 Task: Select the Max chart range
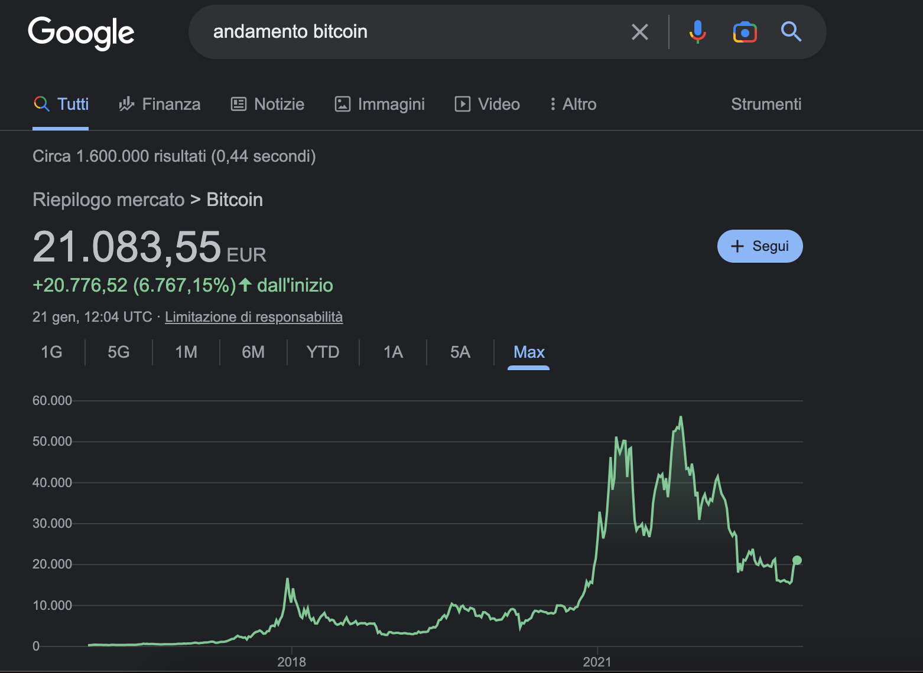[x=529, y=352]
